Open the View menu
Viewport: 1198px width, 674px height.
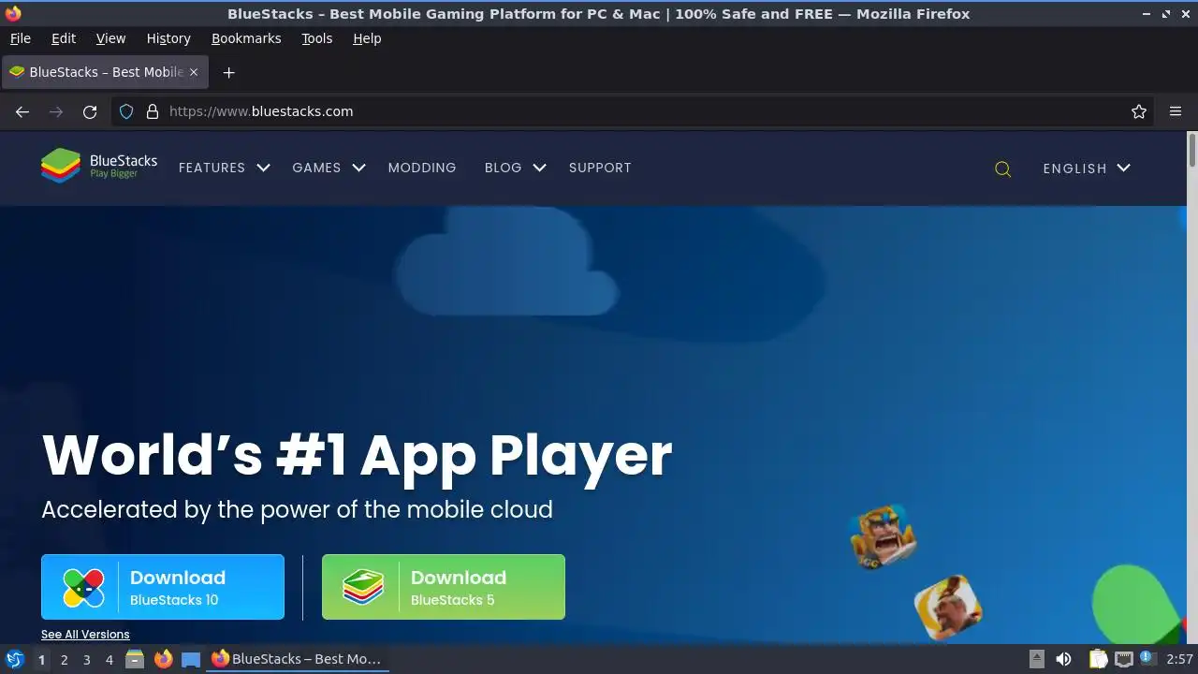point(110,38)
